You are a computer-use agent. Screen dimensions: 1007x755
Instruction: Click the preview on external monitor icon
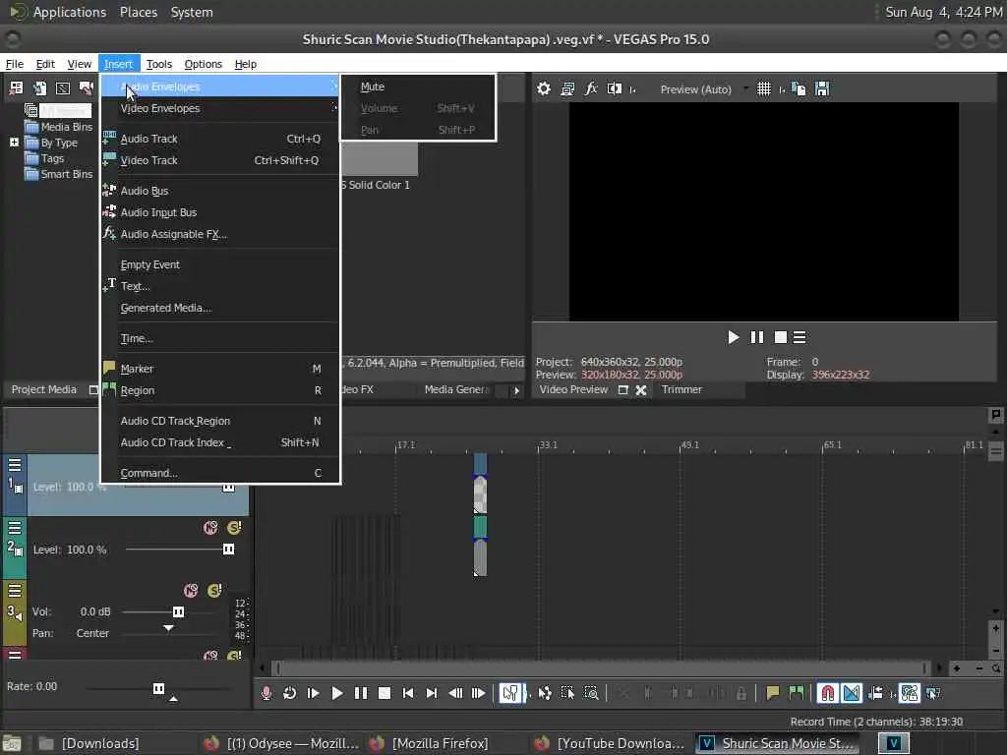pos(567,88)
